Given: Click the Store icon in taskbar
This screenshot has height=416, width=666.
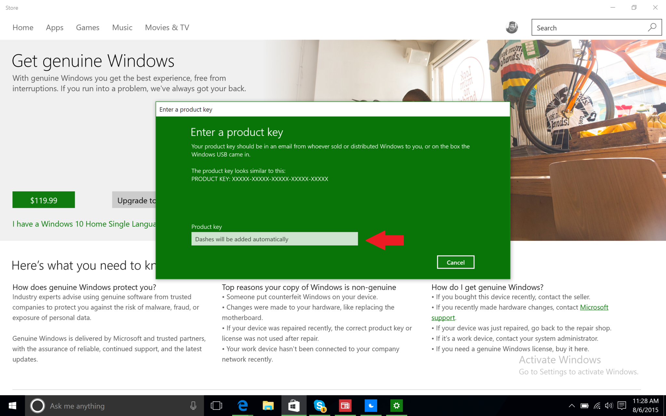Looking at the screenshot, I should coord(294,406).
